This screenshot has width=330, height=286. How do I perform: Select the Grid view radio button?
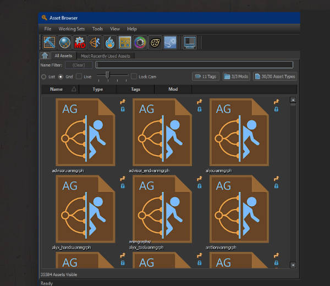click(61, 77)
